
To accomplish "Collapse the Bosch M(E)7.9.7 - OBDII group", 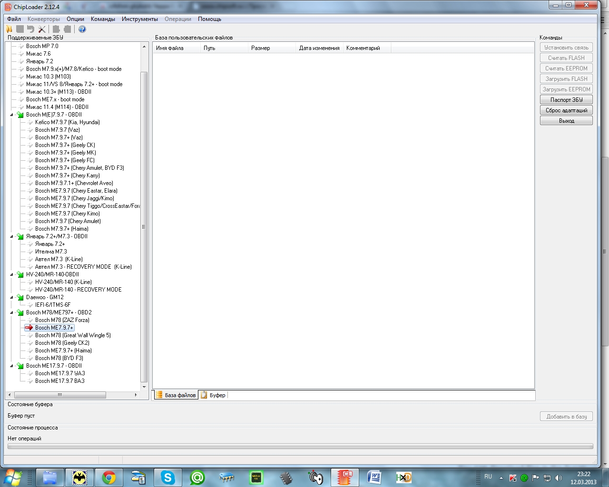I will coord(12,115).
